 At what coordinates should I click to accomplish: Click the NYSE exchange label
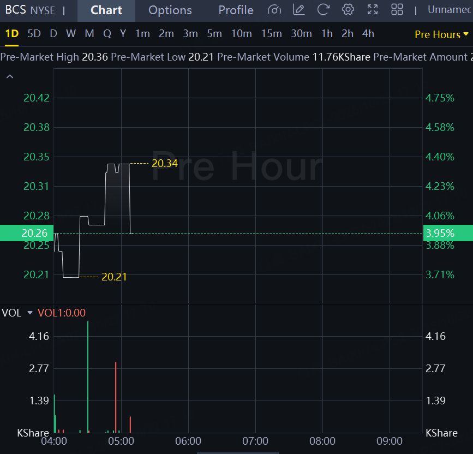tap(43, 10)
